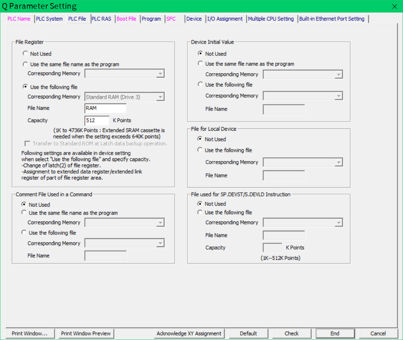Open Built-in Ethernet Port Setting tab
The image size is (403, 340).
[332, 19]
